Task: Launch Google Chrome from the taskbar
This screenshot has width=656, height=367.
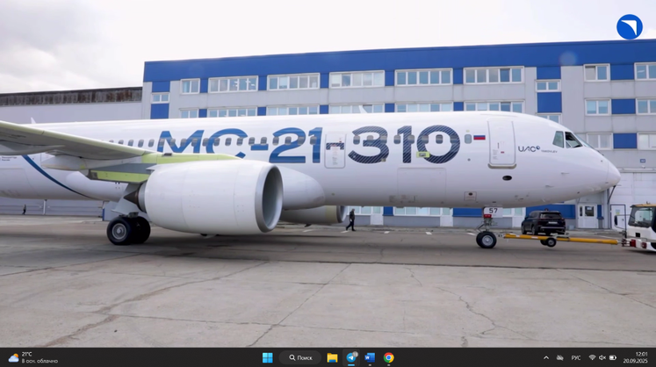Action: click(x=388, y=357)
